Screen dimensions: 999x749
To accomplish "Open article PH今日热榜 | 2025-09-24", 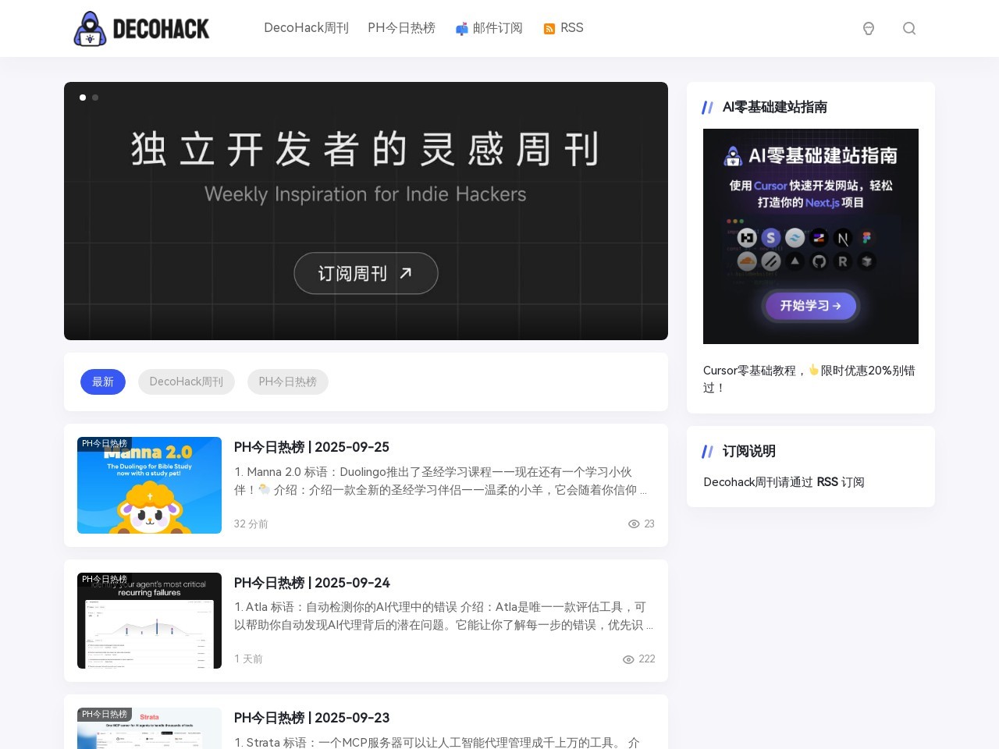I will click(x=311, y=583).
